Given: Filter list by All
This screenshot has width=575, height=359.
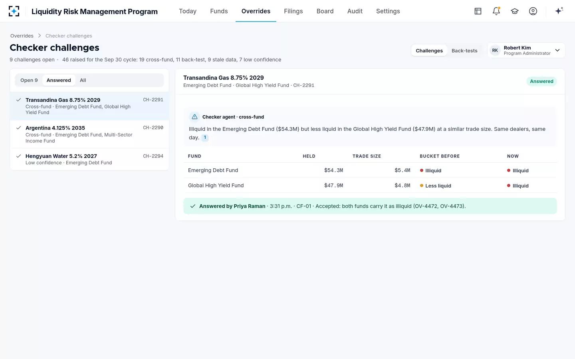Looking at the screenshot, I should coord(83,80).
